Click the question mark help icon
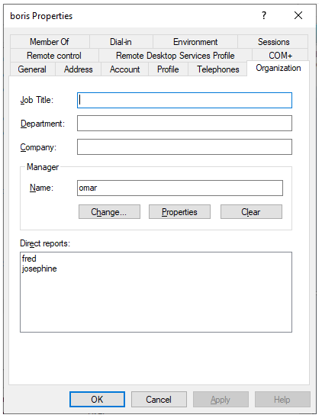 tap(264, 15)
